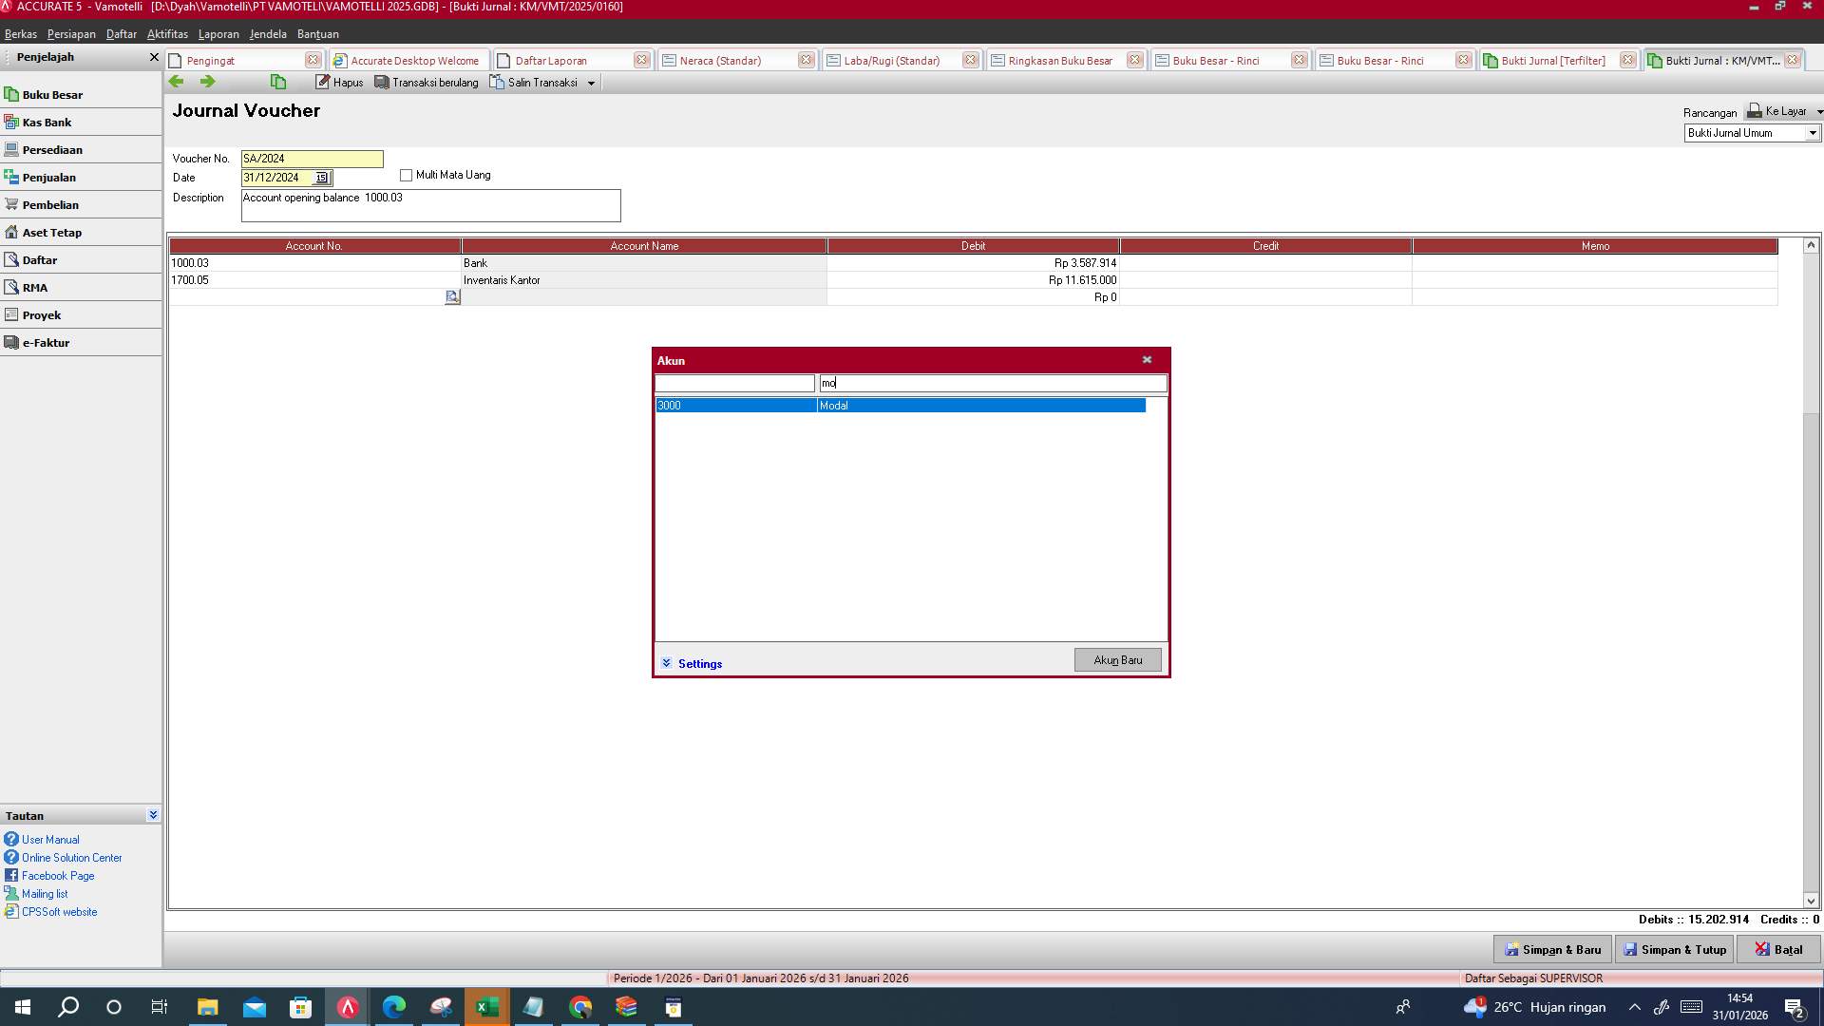Click the Simpan & Tutup button
This screenshot has width=1824, height=1026.
click(x=1674, y=949)
